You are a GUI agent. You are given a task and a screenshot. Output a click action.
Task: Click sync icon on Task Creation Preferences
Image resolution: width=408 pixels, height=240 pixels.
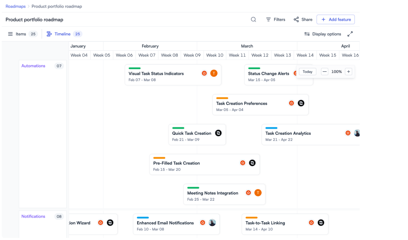click(x=301, y=103)
